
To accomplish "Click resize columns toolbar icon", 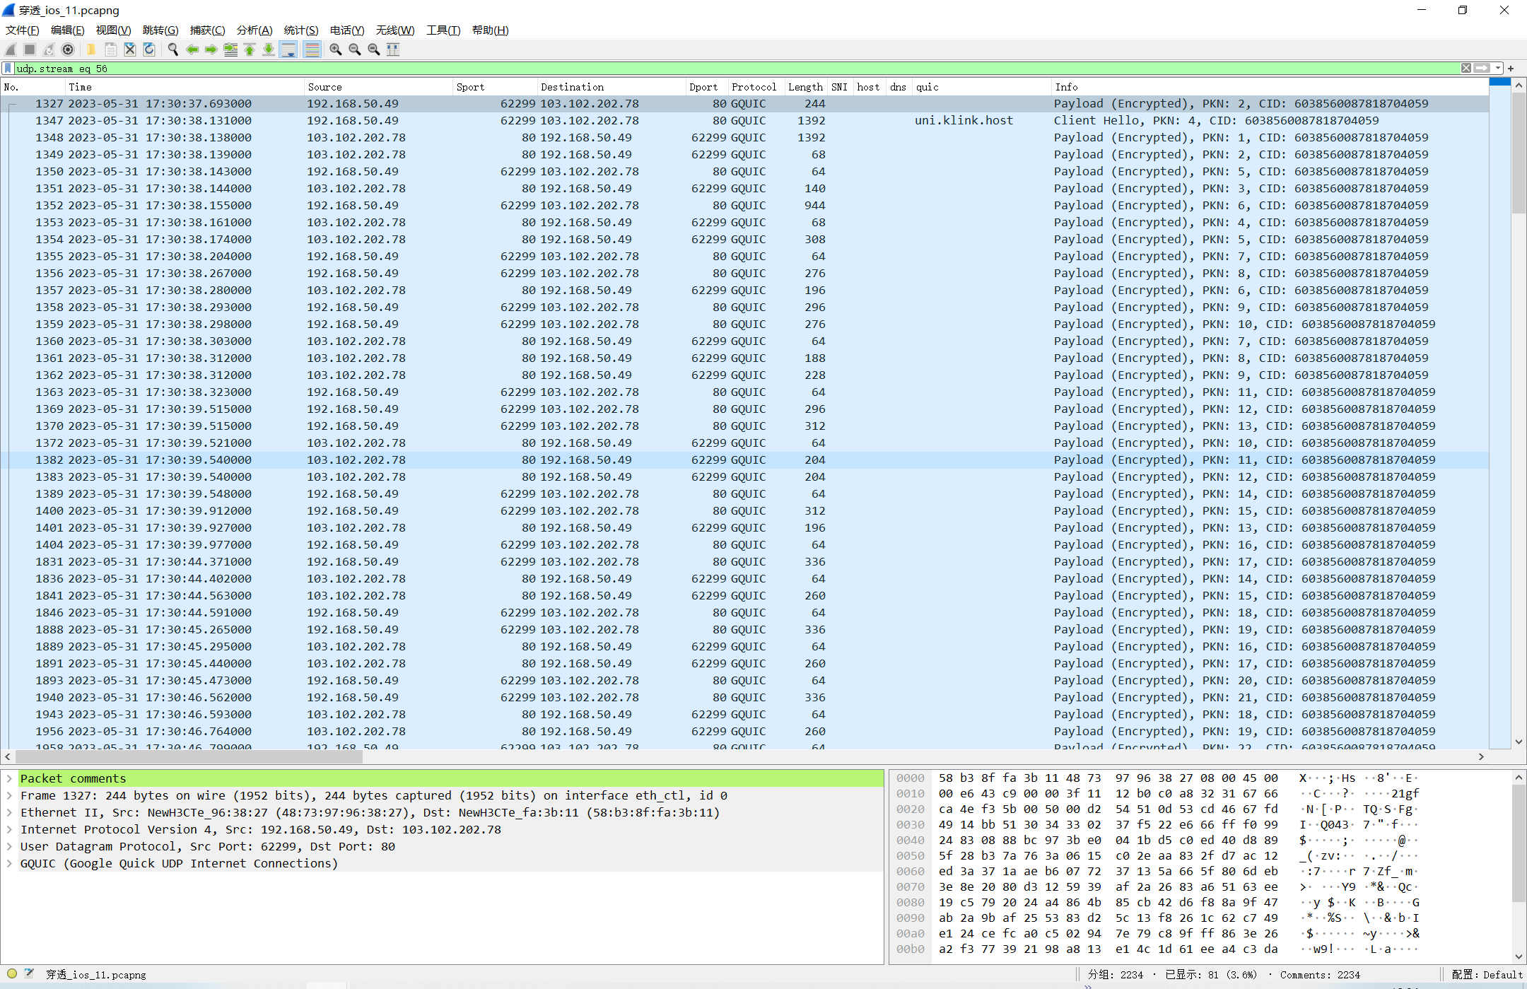I will point(394,49).
